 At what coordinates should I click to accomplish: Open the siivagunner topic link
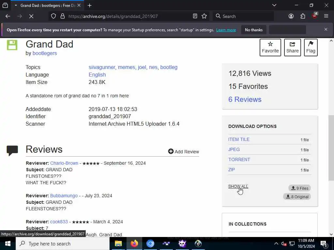(x=102, y=67)
